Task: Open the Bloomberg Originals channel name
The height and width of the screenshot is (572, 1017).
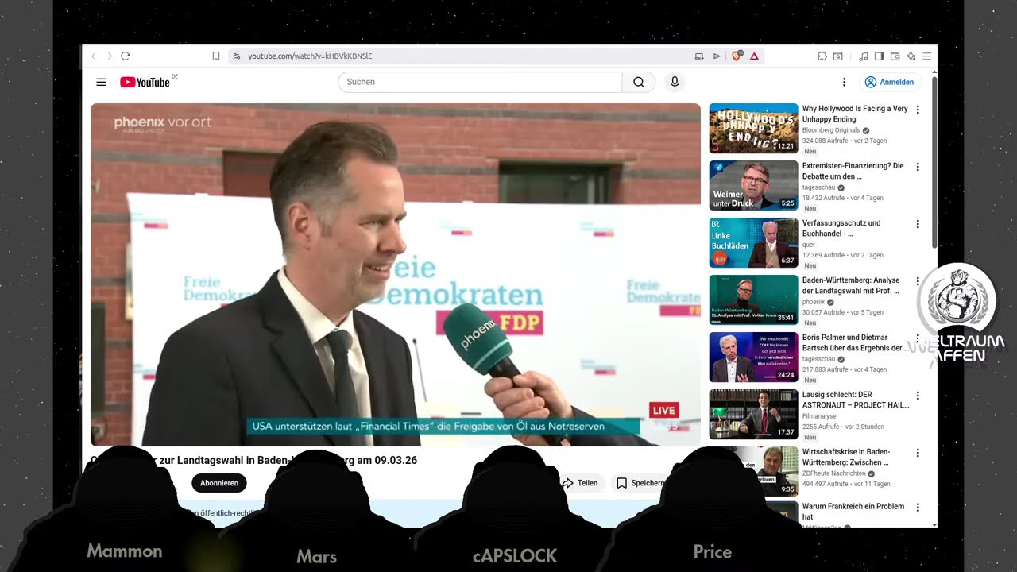Action: pos(832,130)
